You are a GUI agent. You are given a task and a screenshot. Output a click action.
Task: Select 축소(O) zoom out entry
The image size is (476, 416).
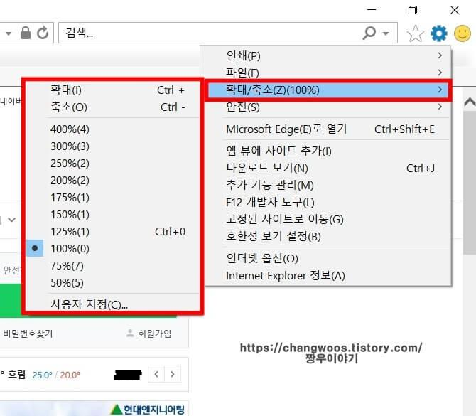tap(113, 107)
